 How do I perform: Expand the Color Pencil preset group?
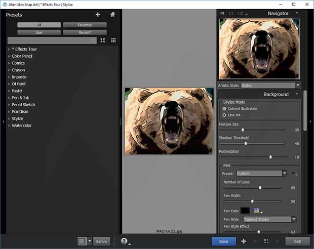coord(9,56)
